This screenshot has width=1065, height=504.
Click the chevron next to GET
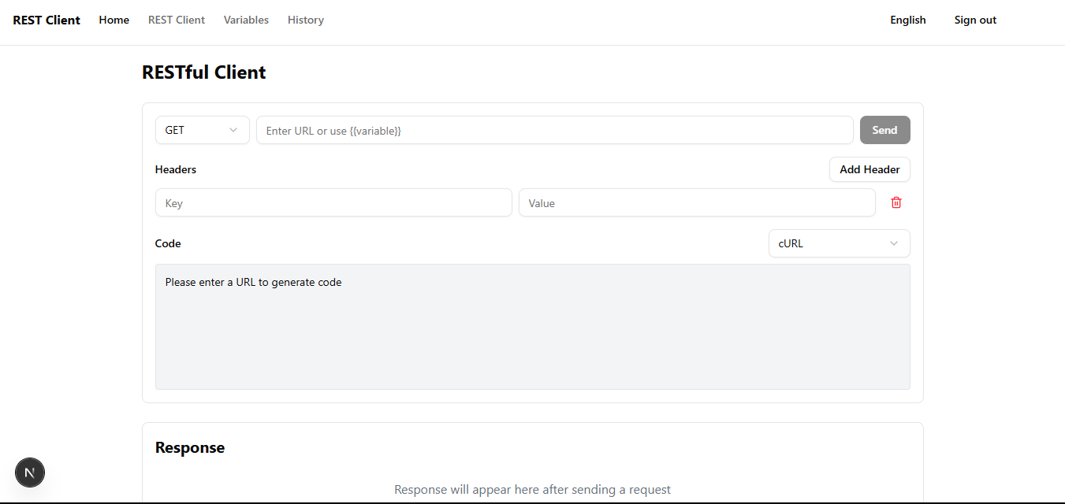233,129
